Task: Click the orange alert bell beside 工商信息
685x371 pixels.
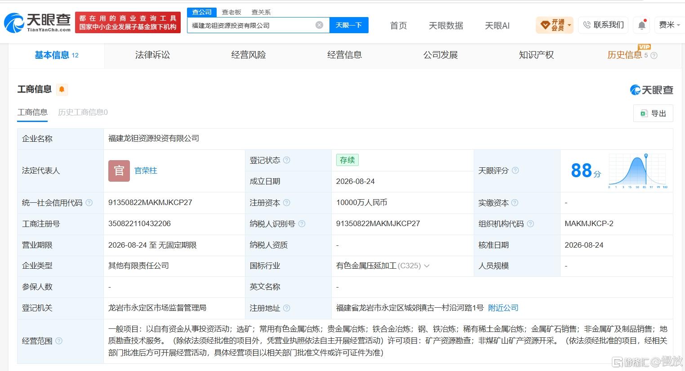Action: (62, 89)
